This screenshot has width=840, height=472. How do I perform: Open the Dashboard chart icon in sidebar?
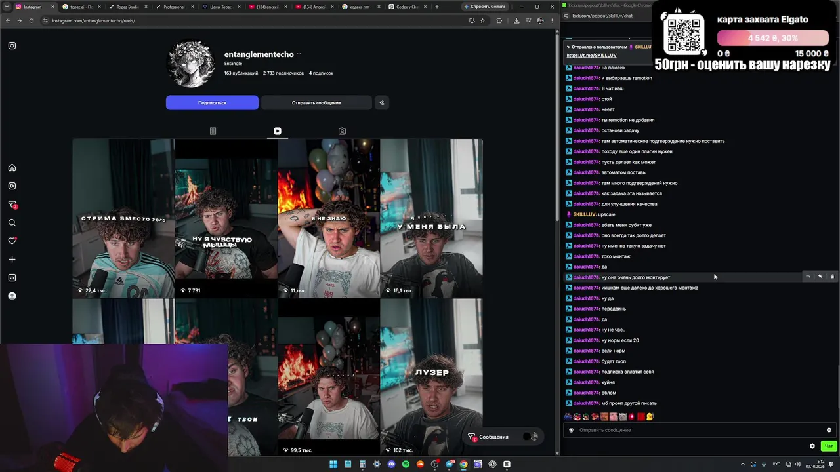tap(12, 278)
